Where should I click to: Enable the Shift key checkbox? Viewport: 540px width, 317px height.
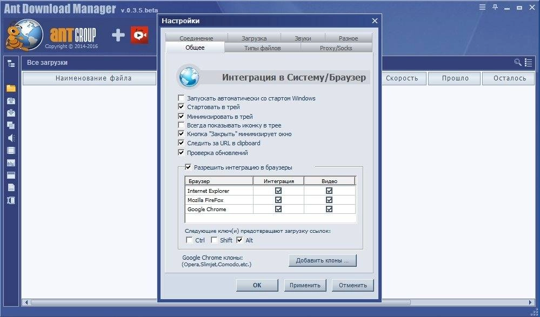click(x=214, y=240)
